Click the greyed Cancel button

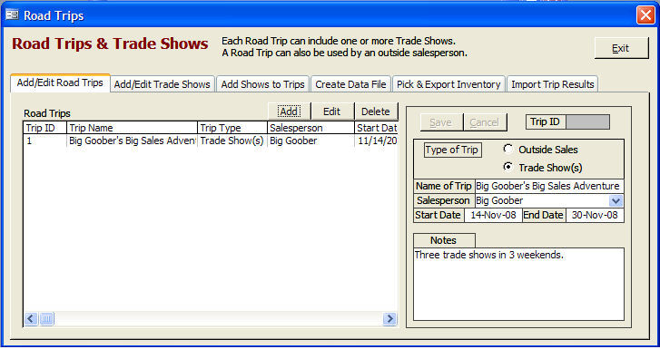click(x=485, y=122)
